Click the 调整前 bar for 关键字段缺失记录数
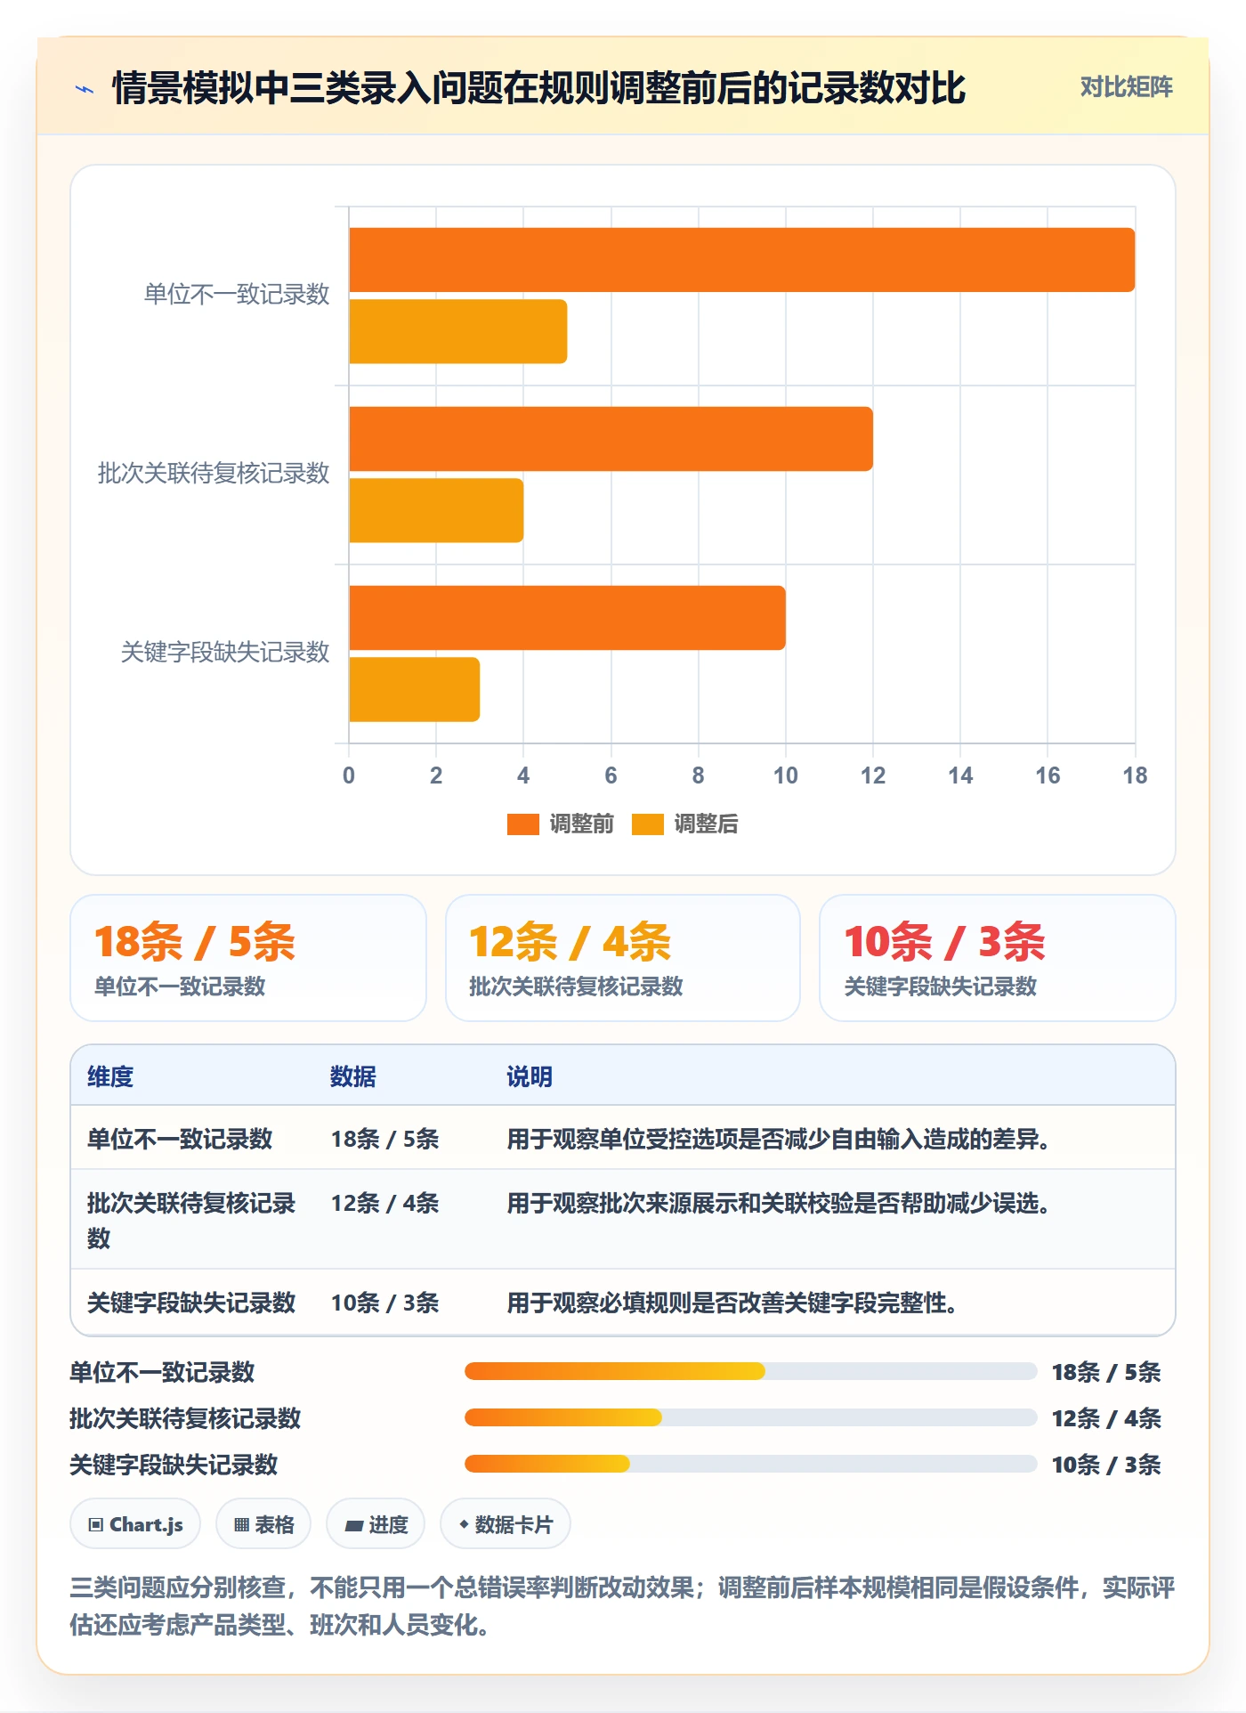 [x=567, y=618]
